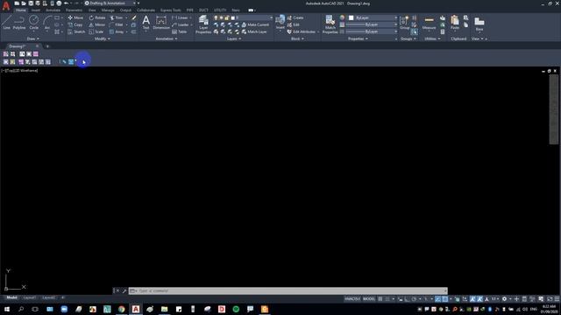Insert a Table
This screenshot has height=315, width=561.
coord(180,31)
